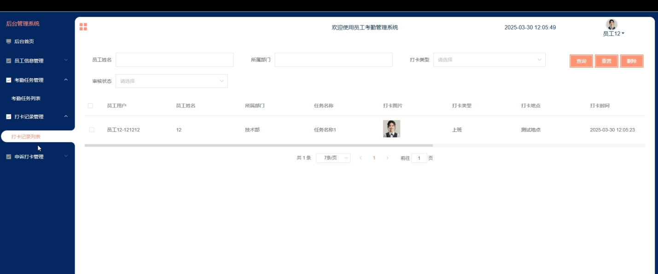Click 共 1 条 total count text

click(304, 158)
